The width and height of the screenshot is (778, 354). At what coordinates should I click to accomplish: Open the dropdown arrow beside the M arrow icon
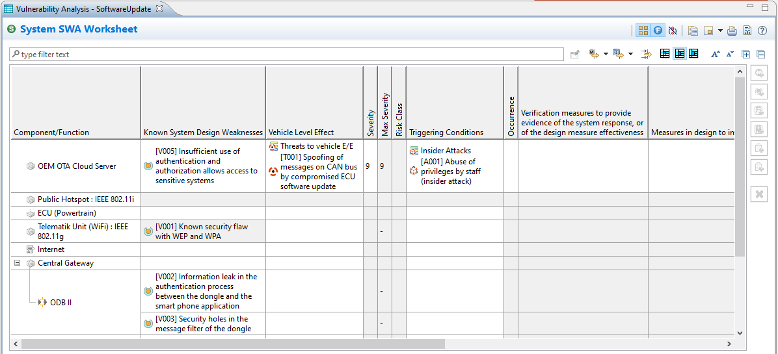(x=606, y=55)
